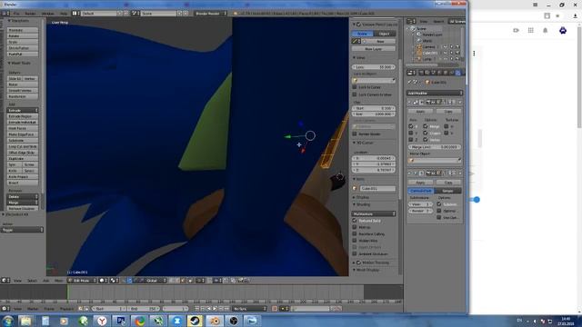Open the Edit Mode selector
Image resolution: width=582 pixels, height=327 pixels.
[82, 281]
